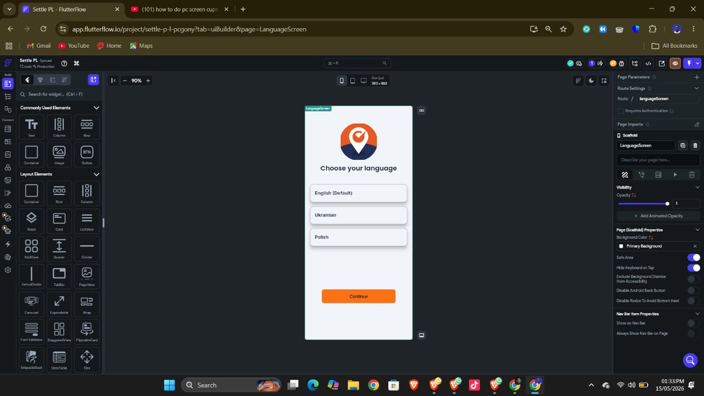Select the English (Default) language option
This screenshot has height=396, width=704.
(x=358, y=193)
